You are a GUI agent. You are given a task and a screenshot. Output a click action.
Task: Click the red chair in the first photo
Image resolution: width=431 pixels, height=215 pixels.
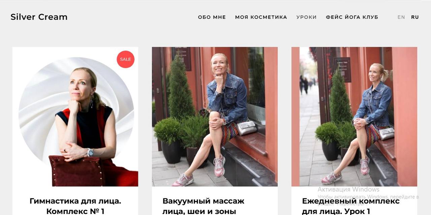76,171
